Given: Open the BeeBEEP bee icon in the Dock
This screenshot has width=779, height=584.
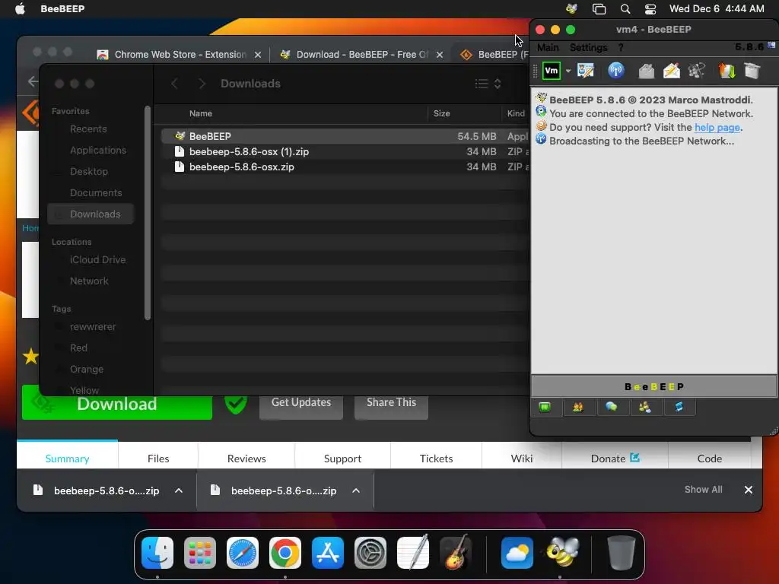Looking at the screenshot, I should click(562, 553).
